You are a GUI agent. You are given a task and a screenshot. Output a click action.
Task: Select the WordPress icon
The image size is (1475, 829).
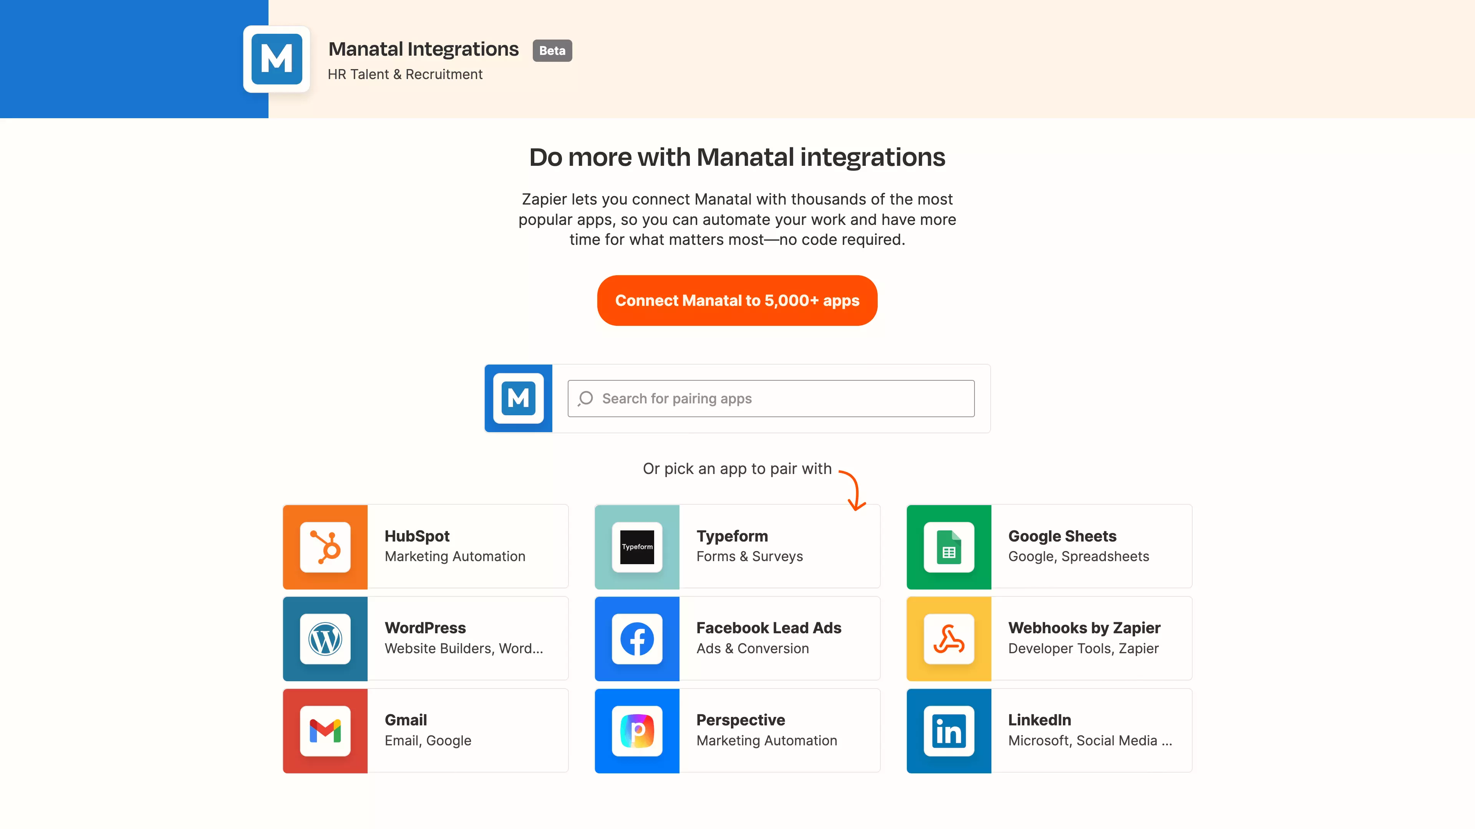point(325,639)
